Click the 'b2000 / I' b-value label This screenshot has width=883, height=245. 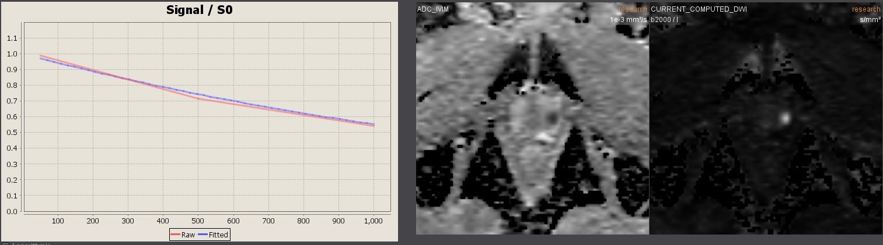664,19
